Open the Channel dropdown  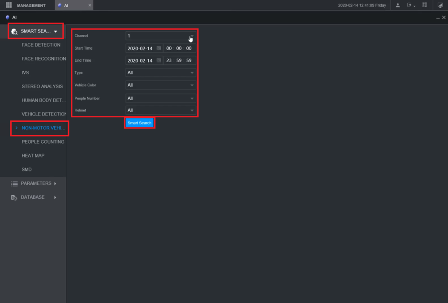(160, 36)
